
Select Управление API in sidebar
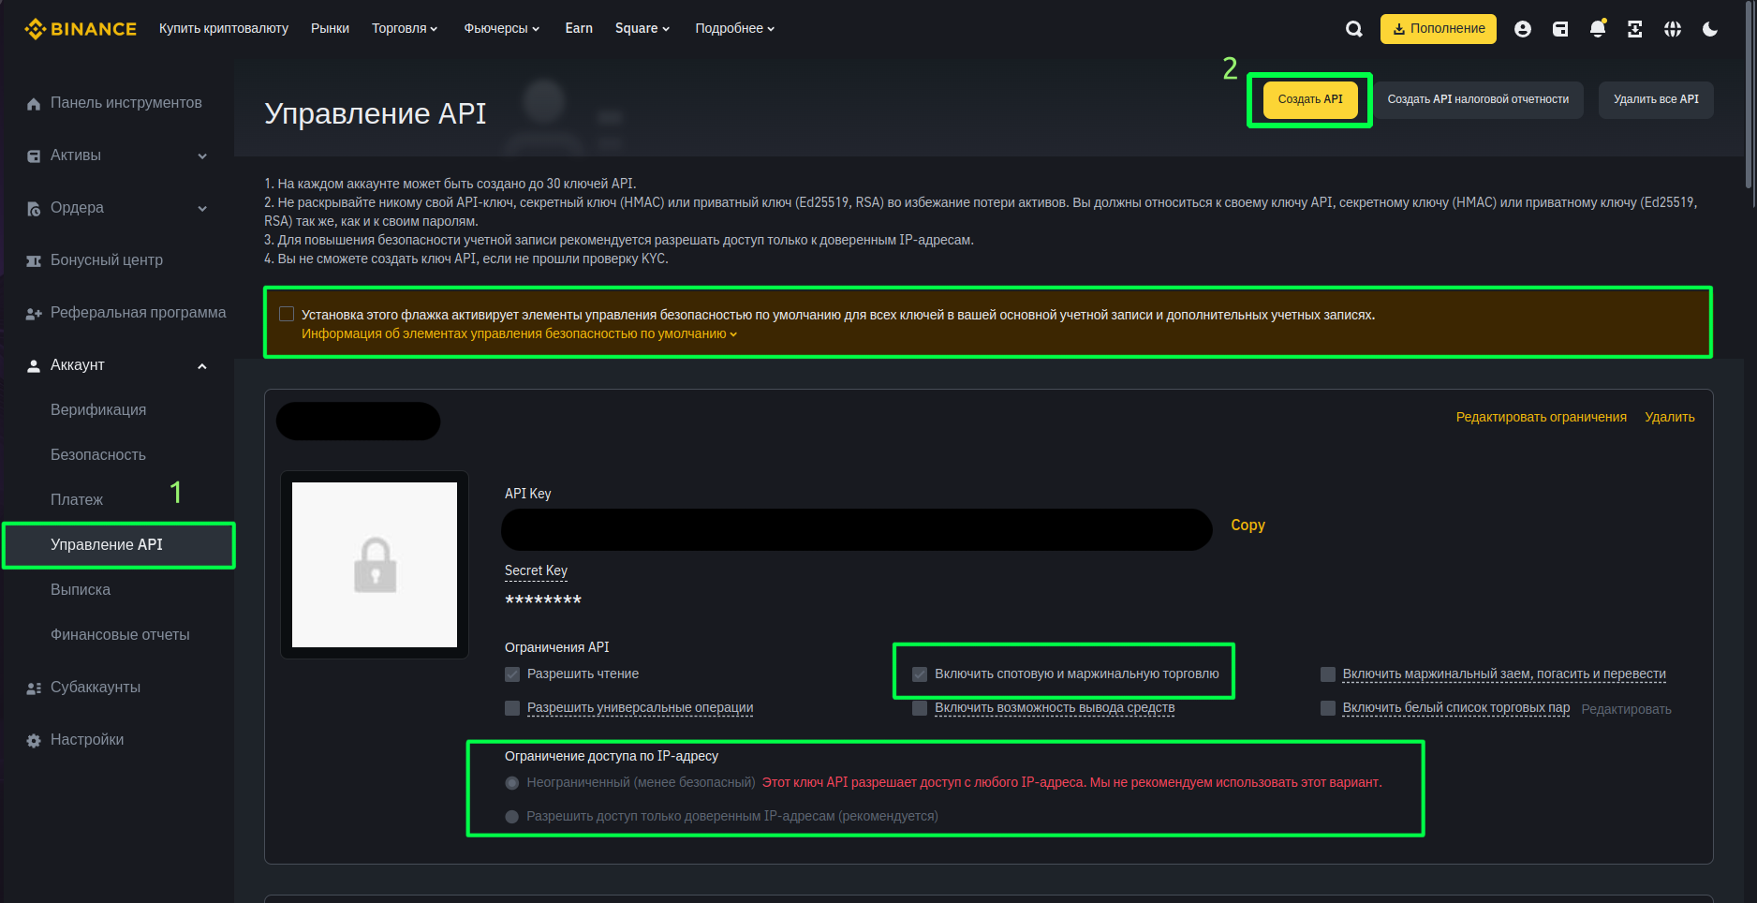pos(118,545)
